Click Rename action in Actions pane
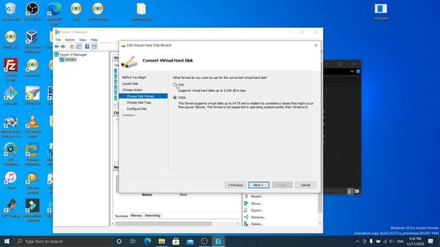This screenshot has width=440, height=247. [x=258, y=217]
